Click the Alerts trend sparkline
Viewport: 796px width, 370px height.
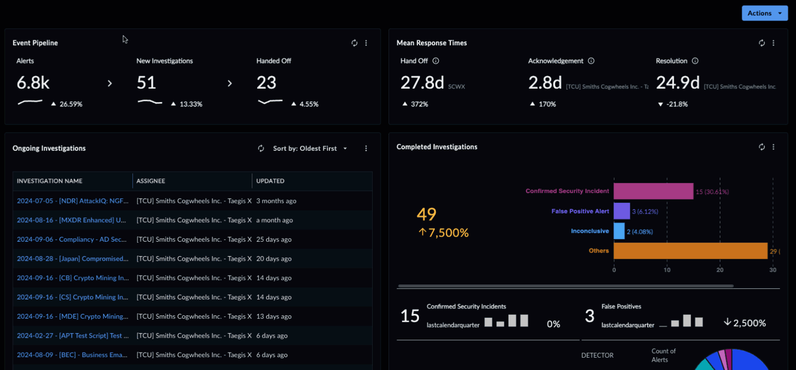[x=30, y=102]
